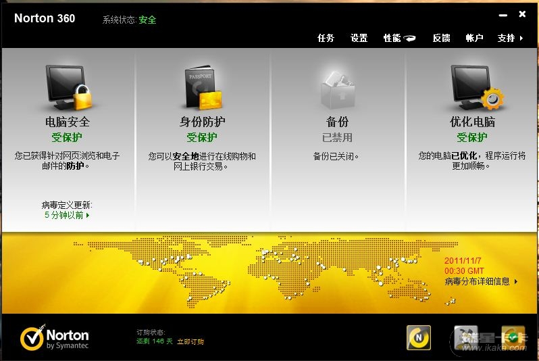Click the 备份 heading

337,122
